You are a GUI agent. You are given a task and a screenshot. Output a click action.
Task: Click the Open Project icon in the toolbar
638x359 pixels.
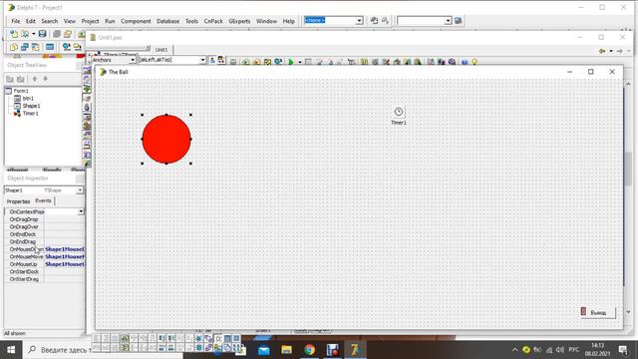pyautogui.click(x=68, y=34)
